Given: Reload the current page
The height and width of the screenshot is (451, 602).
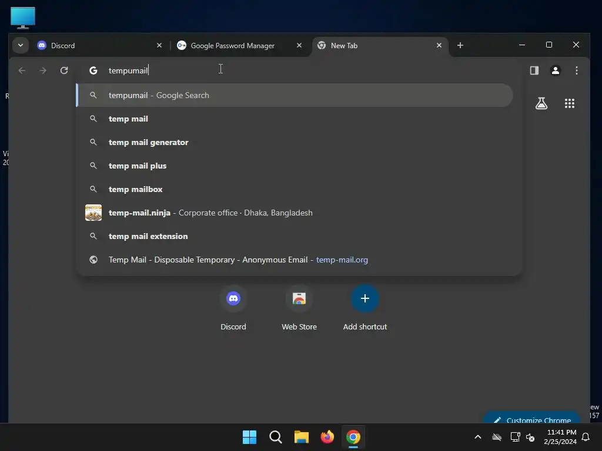Looking at the screenshot, I should point(64,70).
